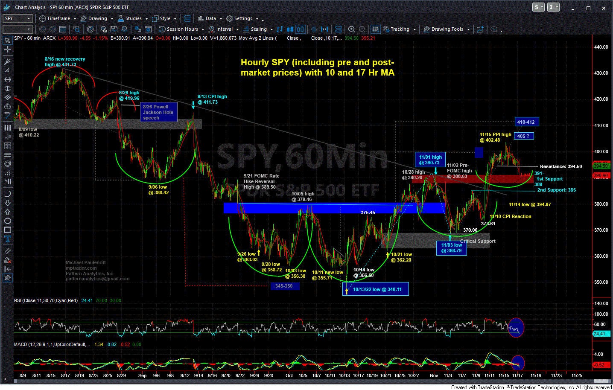Open the Data menu

207,18
